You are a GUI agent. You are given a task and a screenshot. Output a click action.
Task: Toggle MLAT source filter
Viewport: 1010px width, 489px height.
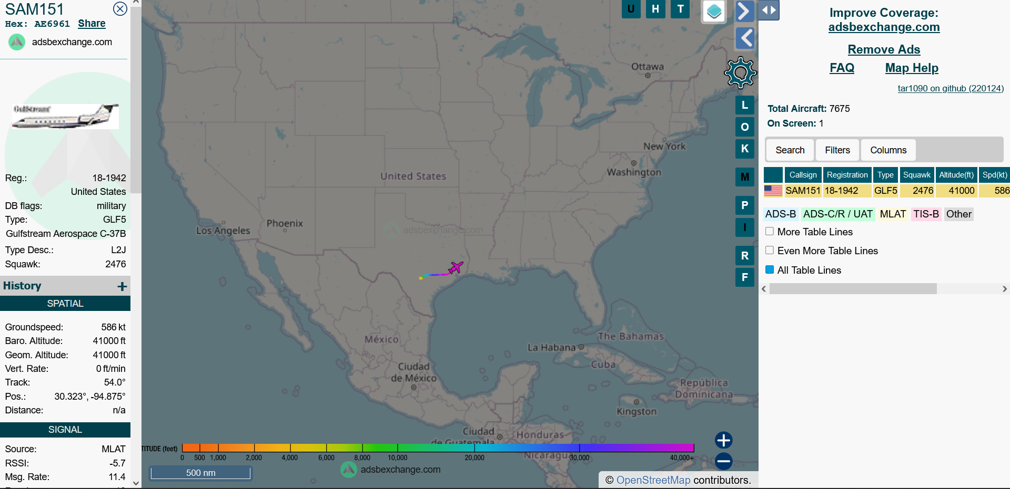(893, 214)
